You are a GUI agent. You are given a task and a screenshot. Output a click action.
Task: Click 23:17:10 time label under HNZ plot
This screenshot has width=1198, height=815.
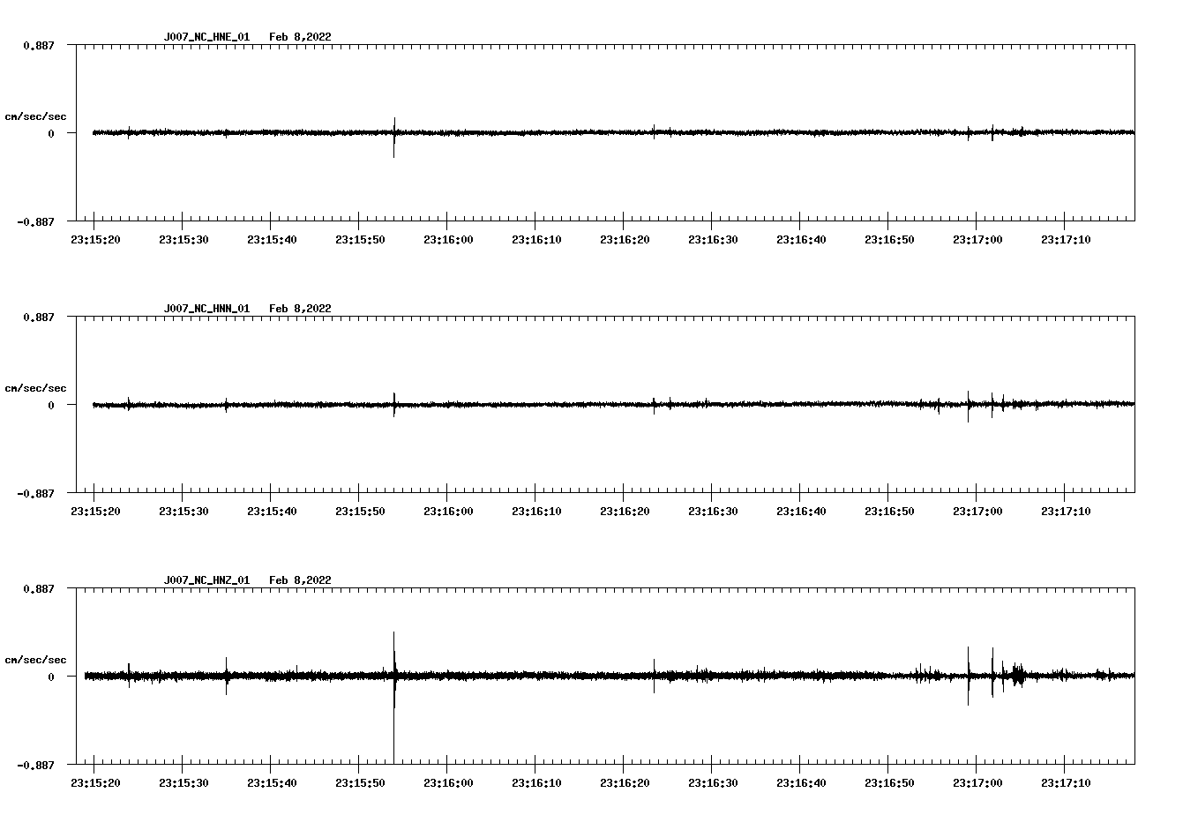[1066, 783]
